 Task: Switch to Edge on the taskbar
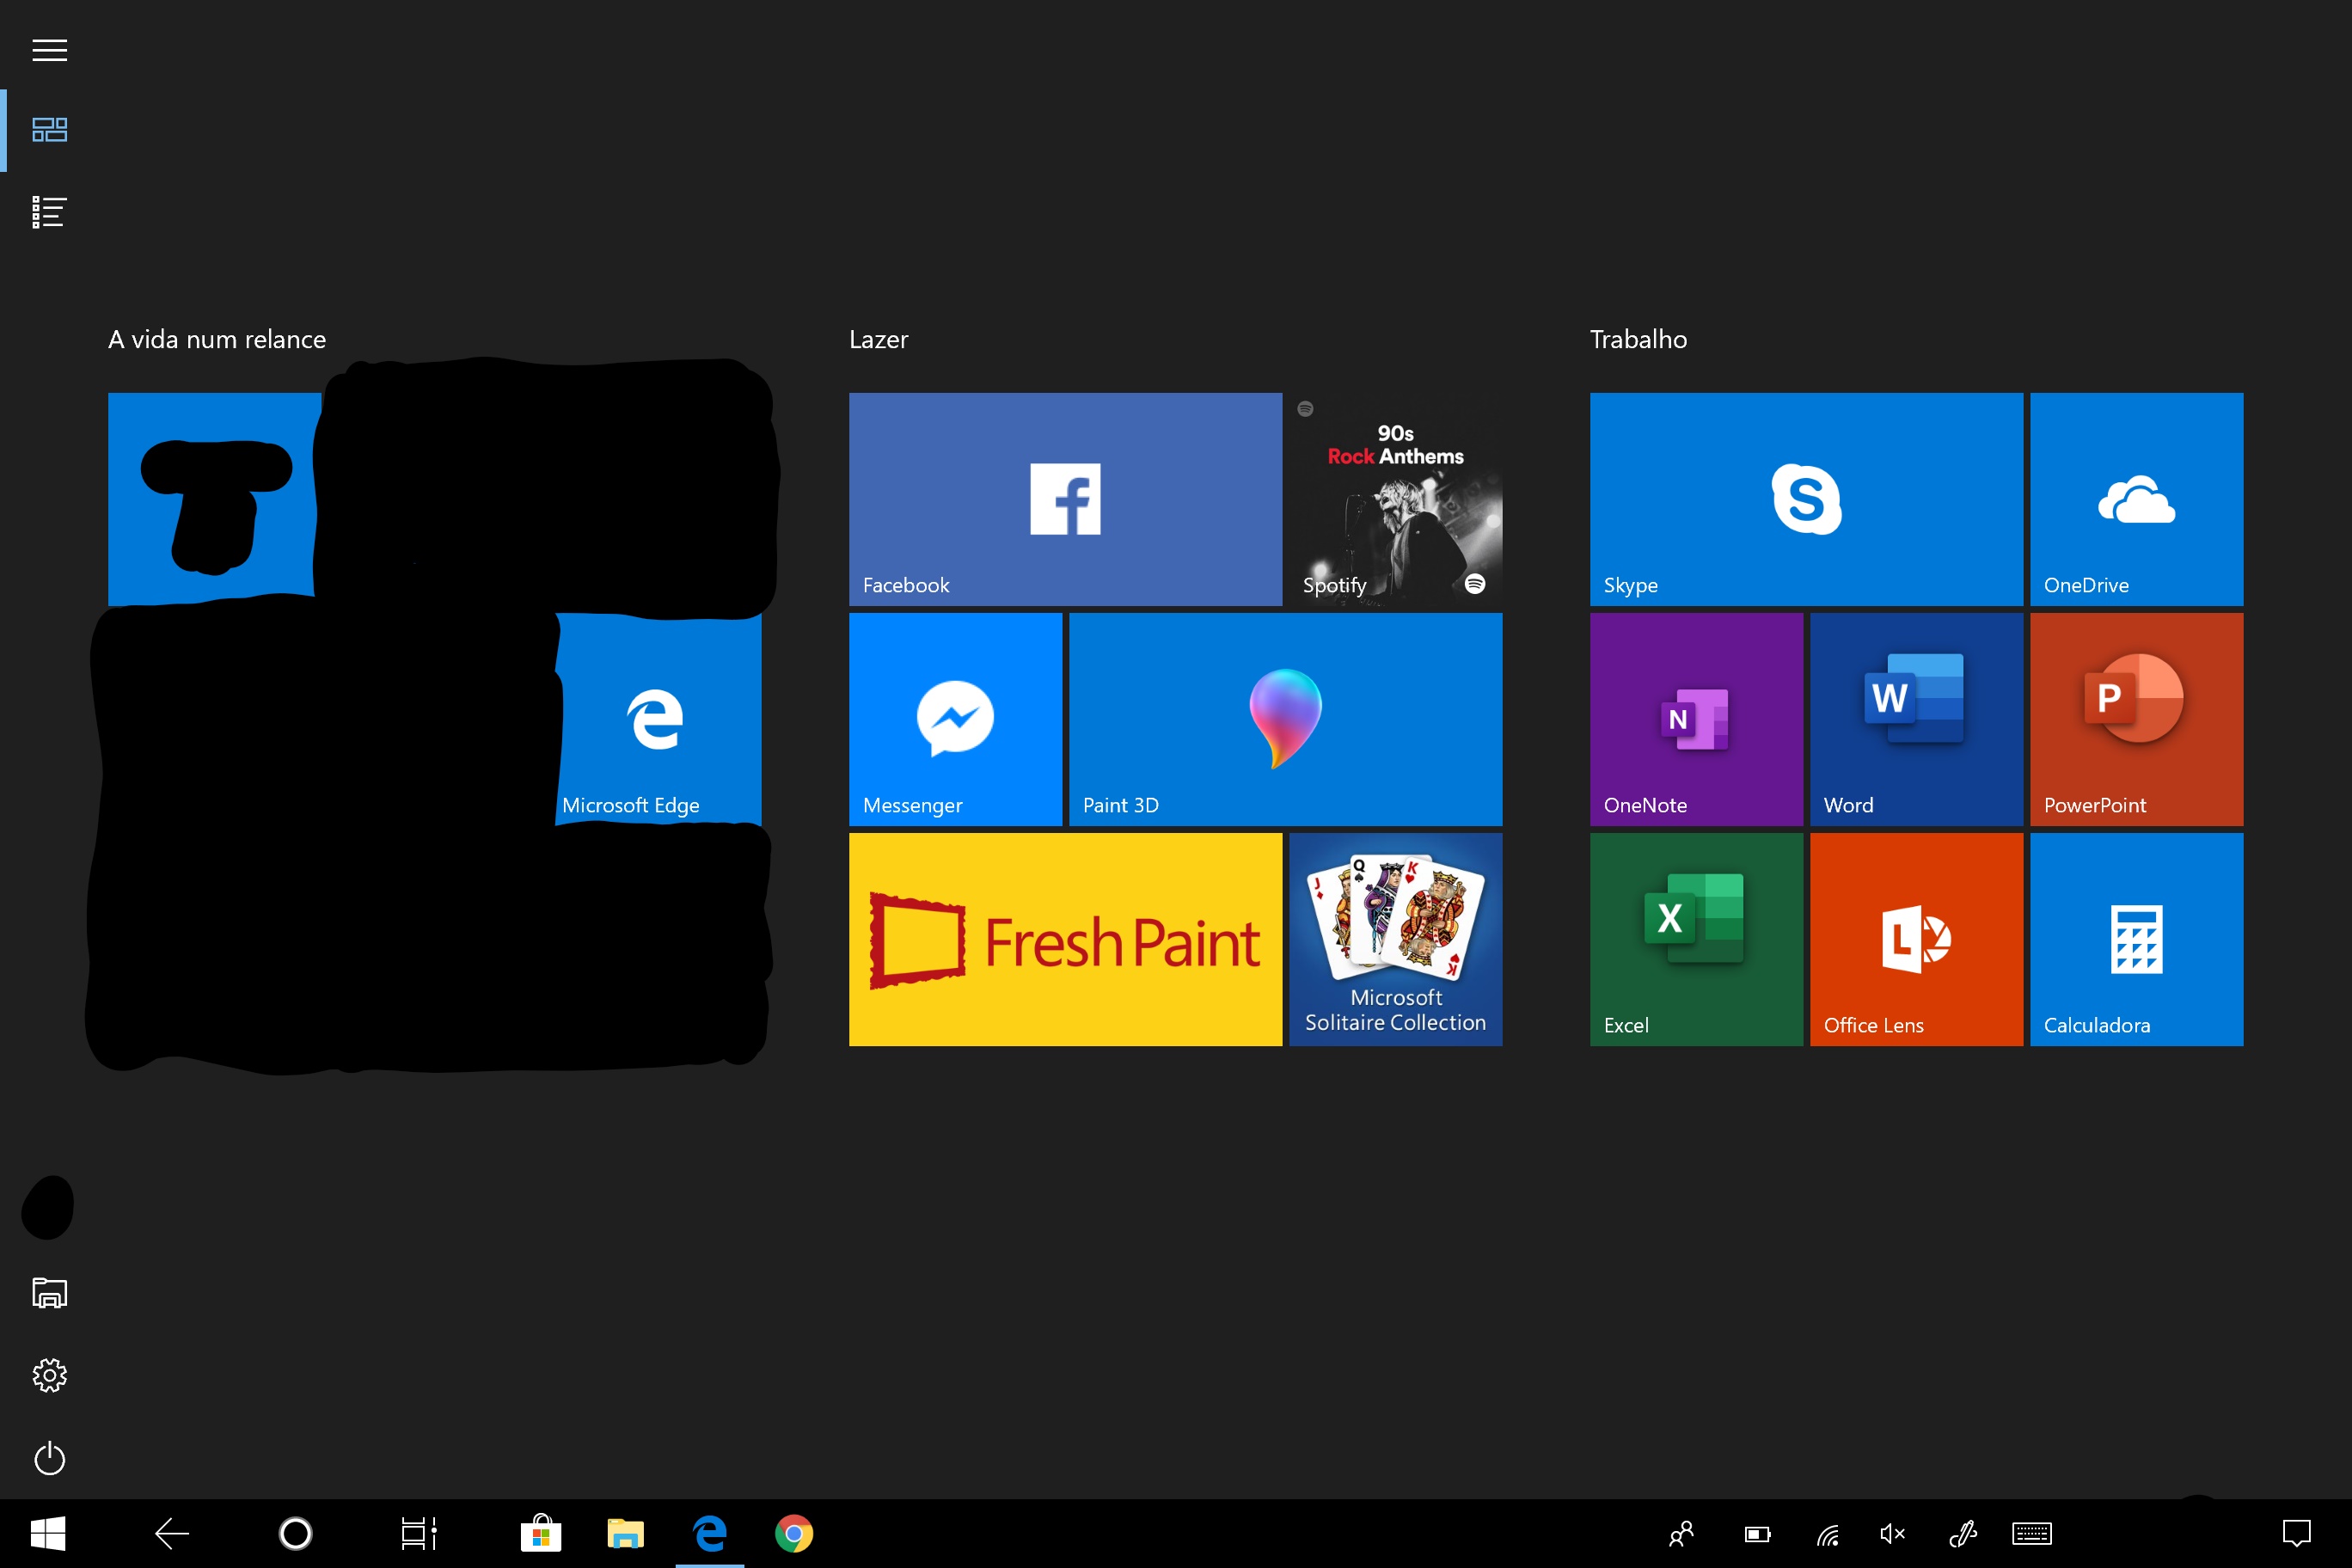pos(710,1533)
